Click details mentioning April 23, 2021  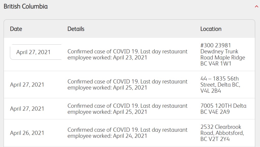(127, 55)
